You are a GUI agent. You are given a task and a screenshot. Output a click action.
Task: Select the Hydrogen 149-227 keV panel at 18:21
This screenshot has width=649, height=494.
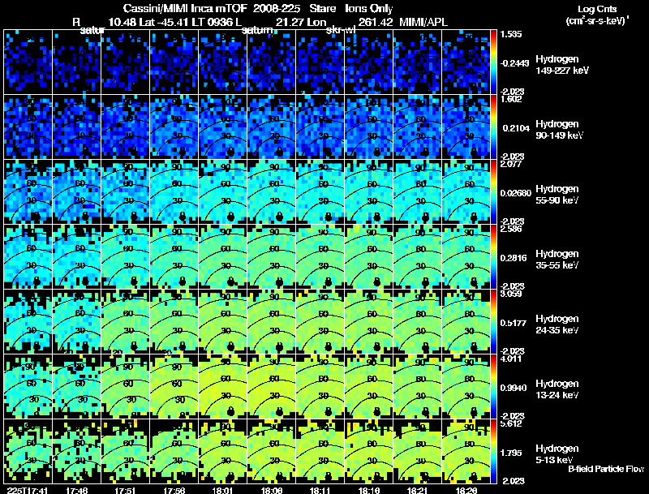tap(417, 62)
